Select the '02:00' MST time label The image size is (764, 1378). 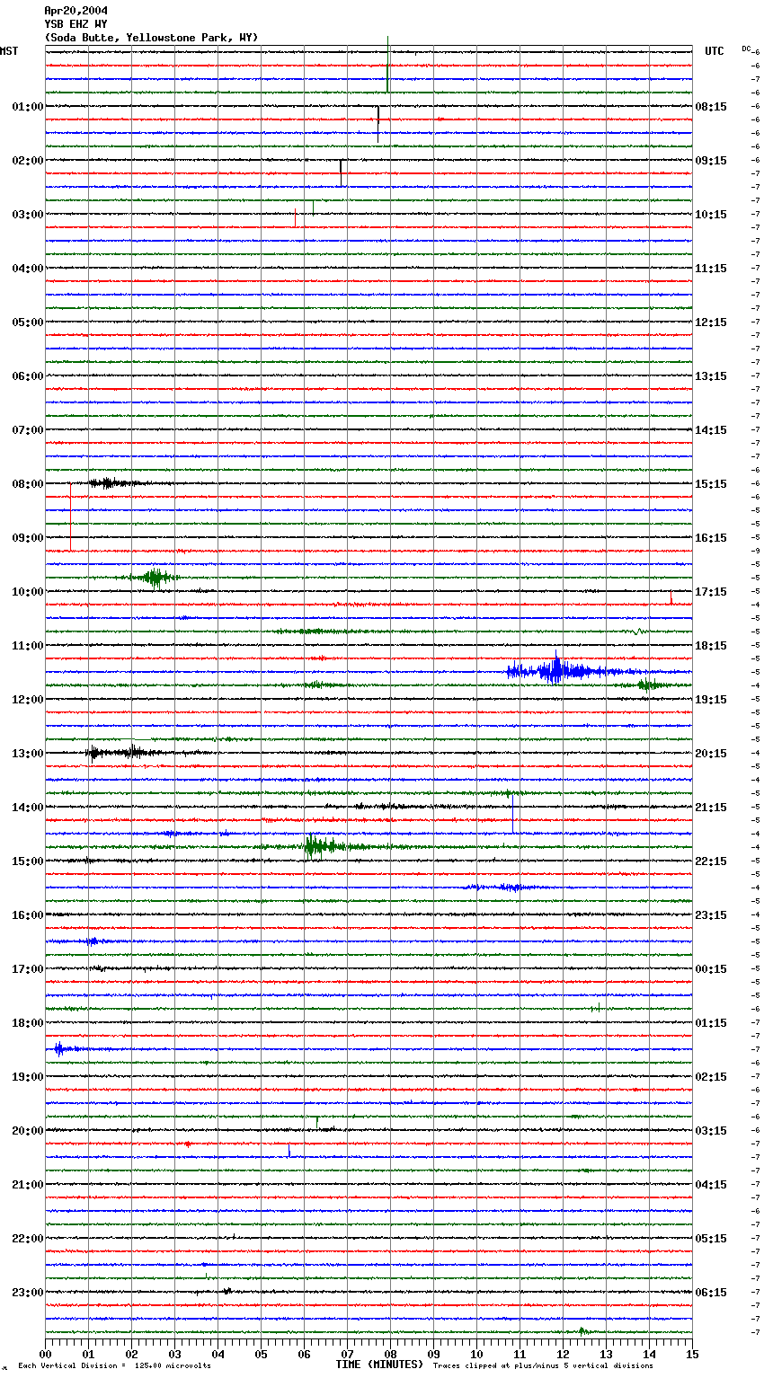pyautogui.click(x=28, y=161)
